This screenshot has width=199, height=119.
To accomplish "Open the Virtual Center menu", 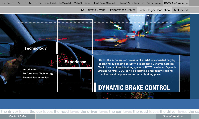I will [x=82, y=3].
